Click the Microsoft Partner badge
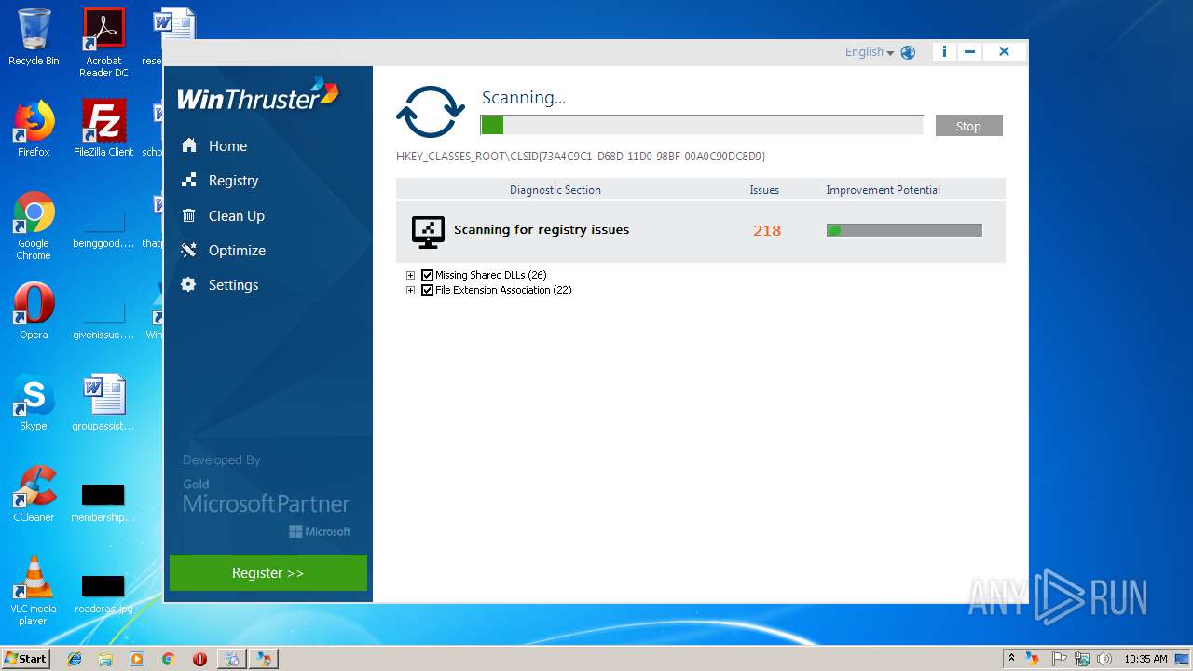 click(267, 508)
